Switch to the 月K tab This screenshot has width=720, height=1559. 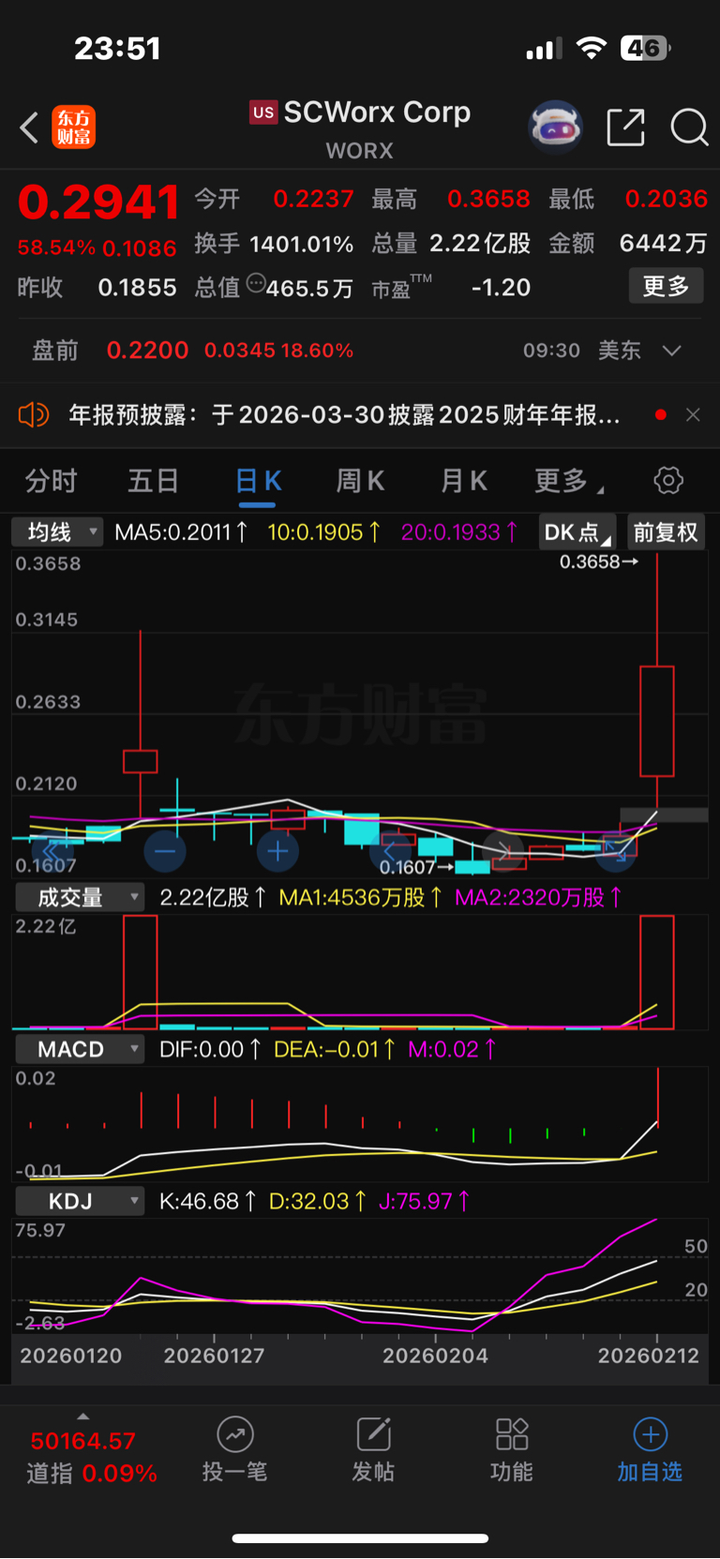(464, 481)
